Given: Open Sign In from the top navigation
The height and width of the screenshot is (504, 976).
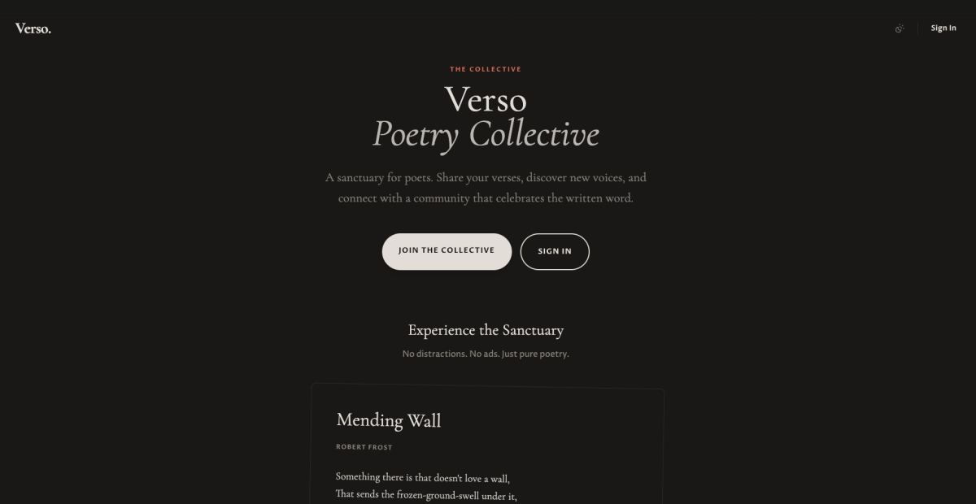Looking at the screenshot, I should click(943, 27).
